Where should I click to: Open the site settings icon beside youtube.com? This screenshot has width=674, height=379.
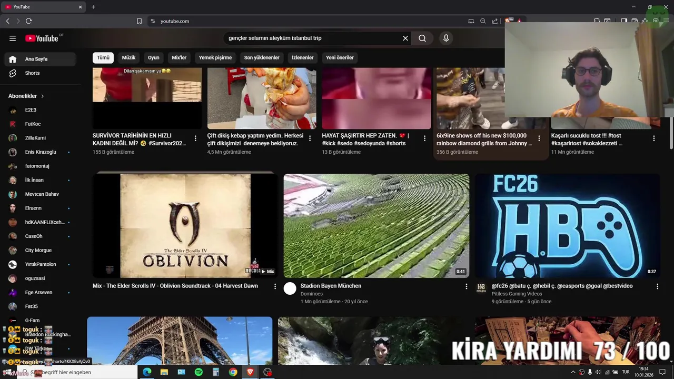[x=153, y=21]
